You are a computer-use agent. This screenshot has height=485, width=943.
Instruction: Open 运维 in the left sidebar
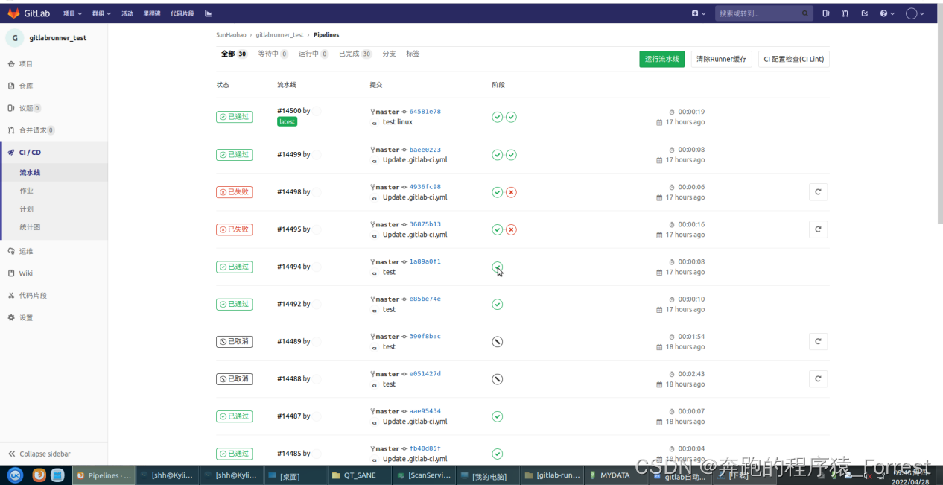tap(25, 251)
